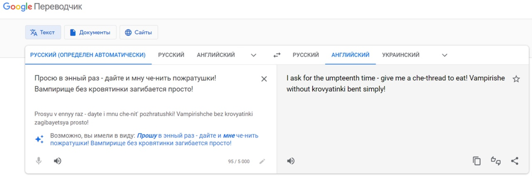Screen dimensions: 532x176
Task: Click the document icon in Документы
Action: pos(73,32)
